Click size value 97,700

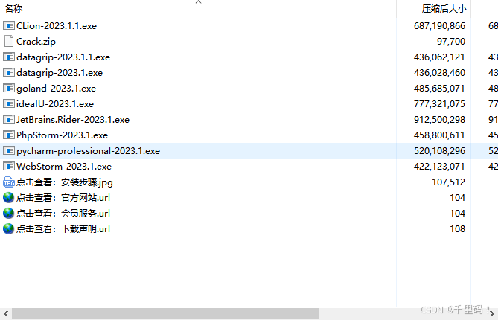(450, 41)
